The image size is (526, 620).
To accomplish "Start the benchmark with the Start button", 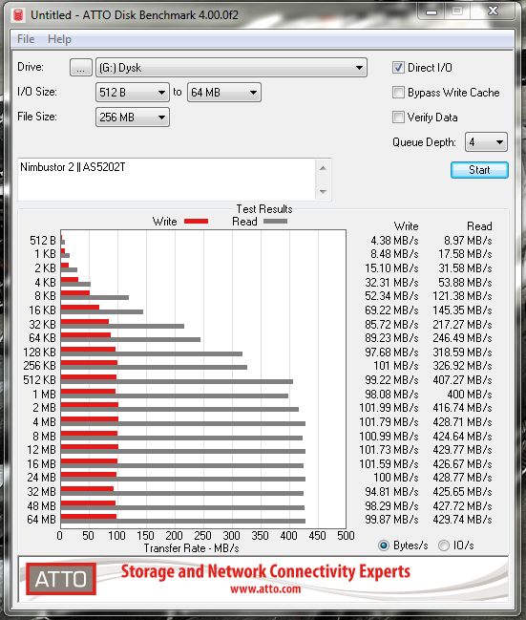I will 479,170.
